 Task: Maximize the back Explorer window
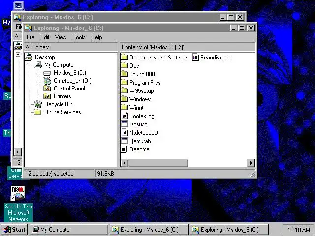click(231, 17)
